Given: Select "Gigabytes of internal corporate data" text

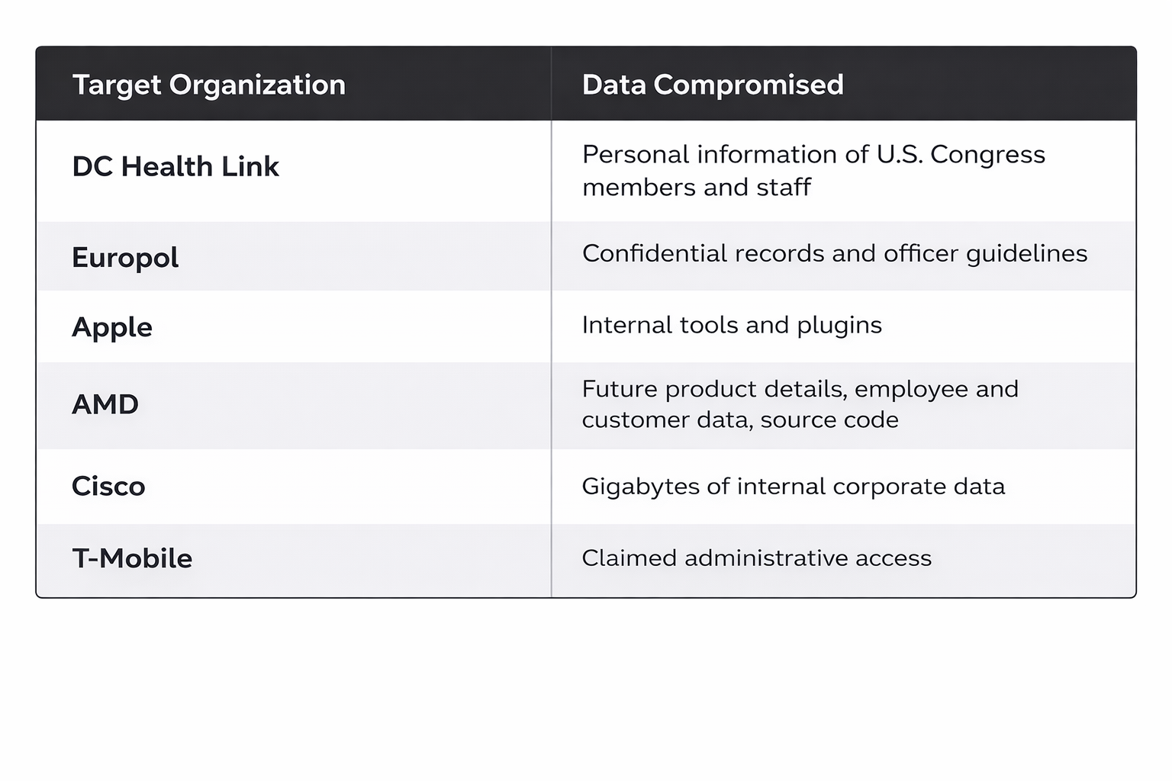Looking at the screenshot, I should (793, 487).
